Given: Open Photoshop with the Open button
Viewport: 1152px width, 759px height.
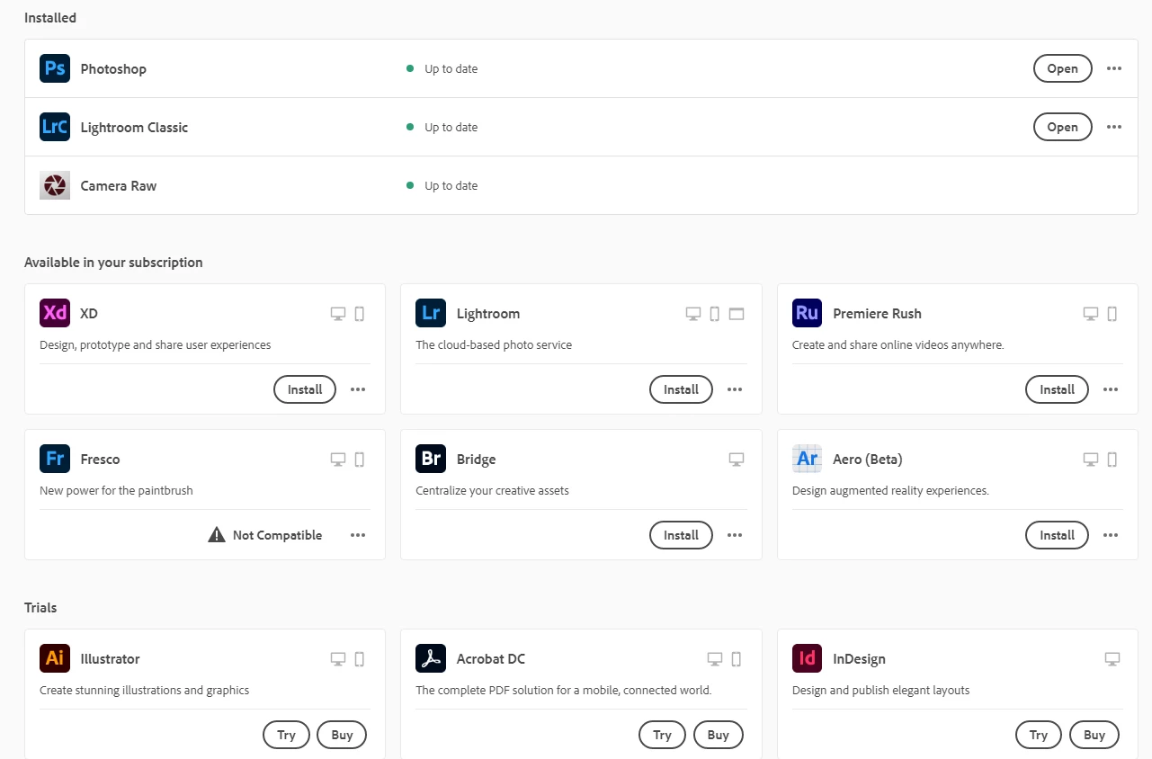Looking at the screenshot, I should click(1062, 68).
